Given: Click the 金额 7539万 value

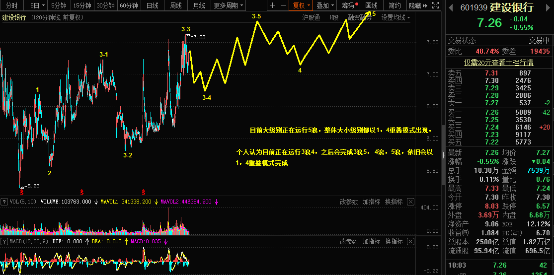Looking at the screenshot, I should (539, 170).
